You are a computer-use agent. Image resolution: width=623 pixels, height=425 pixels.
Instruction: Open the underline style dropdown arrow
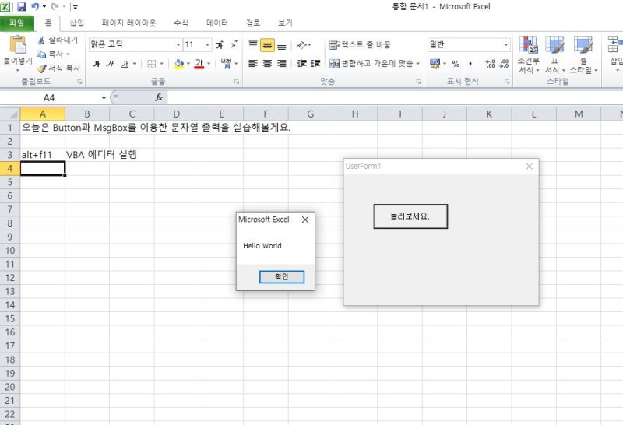coord(134,64)
